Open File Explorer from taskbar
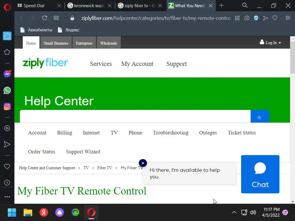Image resolution: width=295 pixels, height=221 pixels. [x=28, y=213]
